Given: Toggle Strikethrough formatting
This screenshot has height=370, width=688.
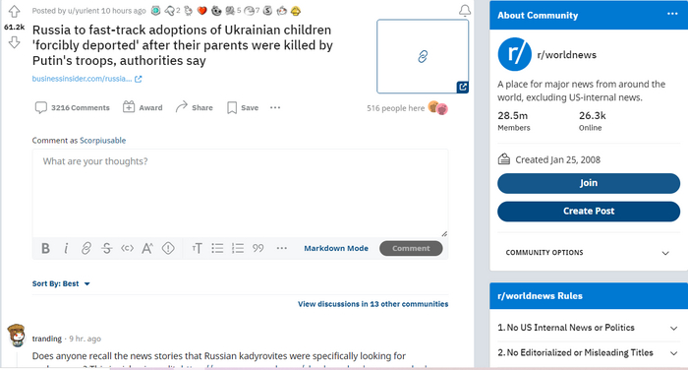Looking at the screenshot, I should [x=106, y=248].
